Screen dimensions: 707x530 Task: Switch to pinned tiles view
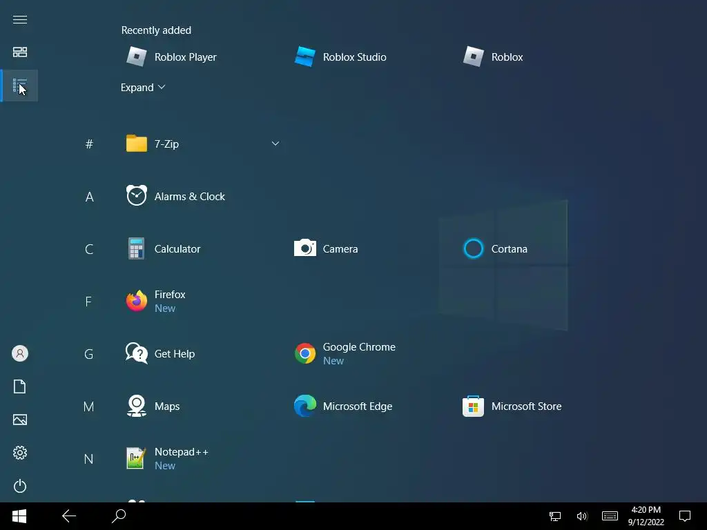point(20,52)
